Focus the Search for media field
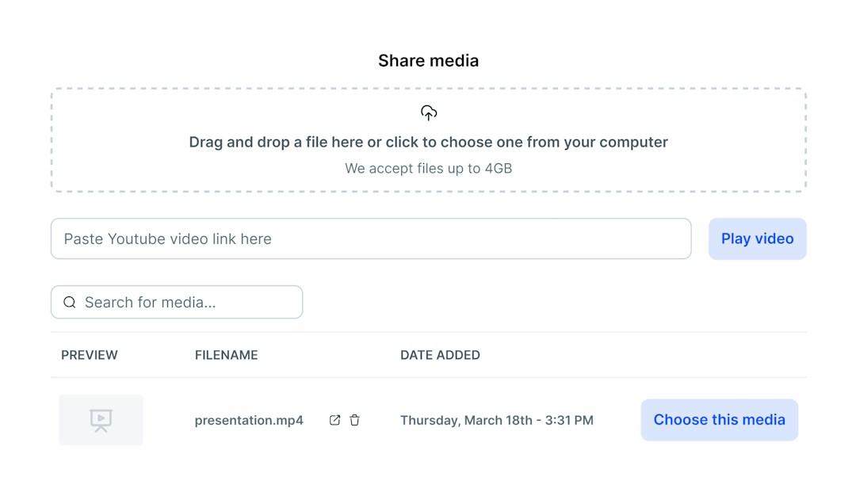Image resolution: width=856 pixels, height=496 pixels. (x=177, y=303)
